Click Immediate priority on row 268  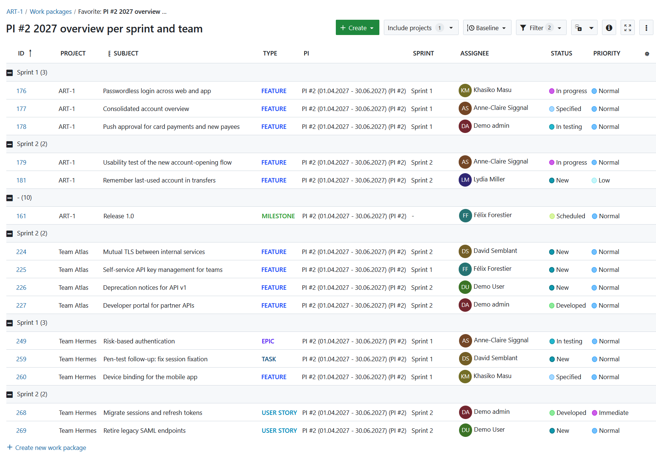coord(610,413)
